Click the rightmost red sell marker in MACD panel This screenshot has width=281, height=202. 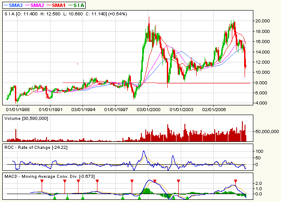(x=236, y=181)
